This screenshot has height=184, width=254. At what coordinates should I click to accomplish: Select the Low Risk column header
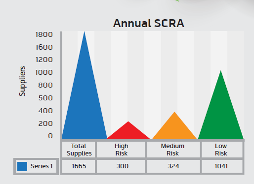[221, 150]
